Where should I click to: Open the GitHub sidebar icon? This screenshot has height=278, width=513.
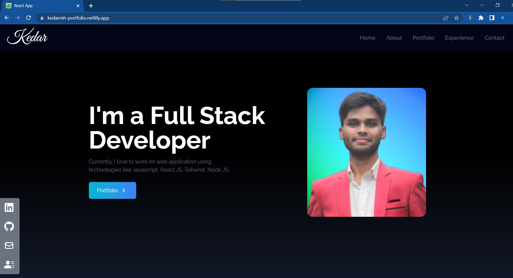tap(9, 226)
